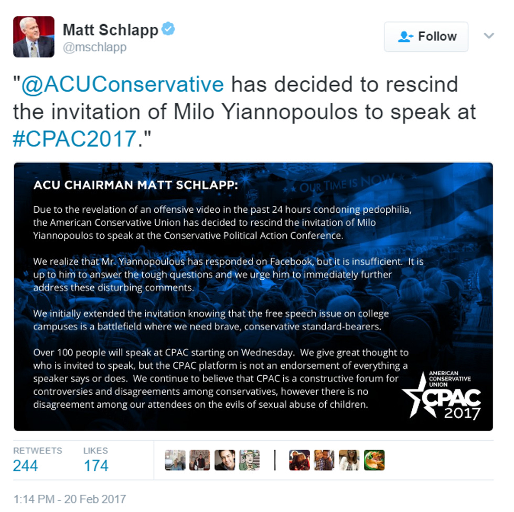Open cartoon man with hat avatar
The width and height of the screenshot is (514, 512).
coord(249,460)
